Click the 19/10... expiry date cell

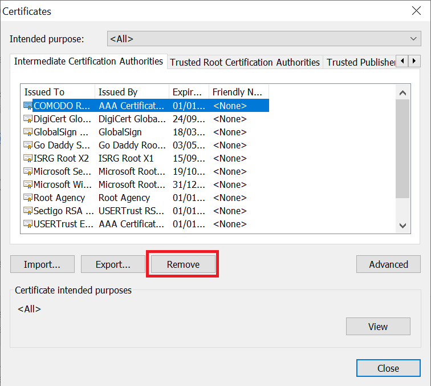pyautogui.click(x=189, y=171)
